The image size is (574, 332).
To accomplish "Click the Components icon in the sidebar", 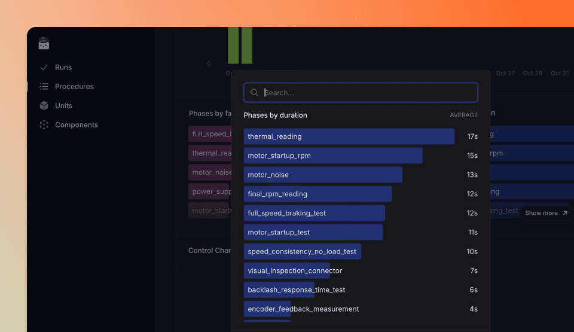I will point(44,124).
